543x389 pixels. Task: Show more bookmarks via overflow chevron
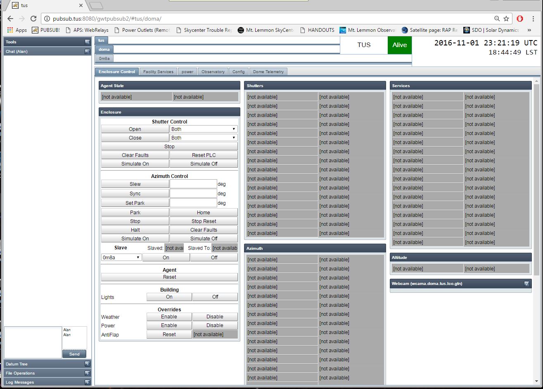pos(529,30)
